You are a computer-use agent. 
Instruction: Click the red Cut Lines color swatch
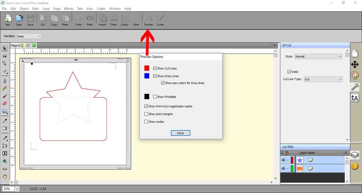147,68
